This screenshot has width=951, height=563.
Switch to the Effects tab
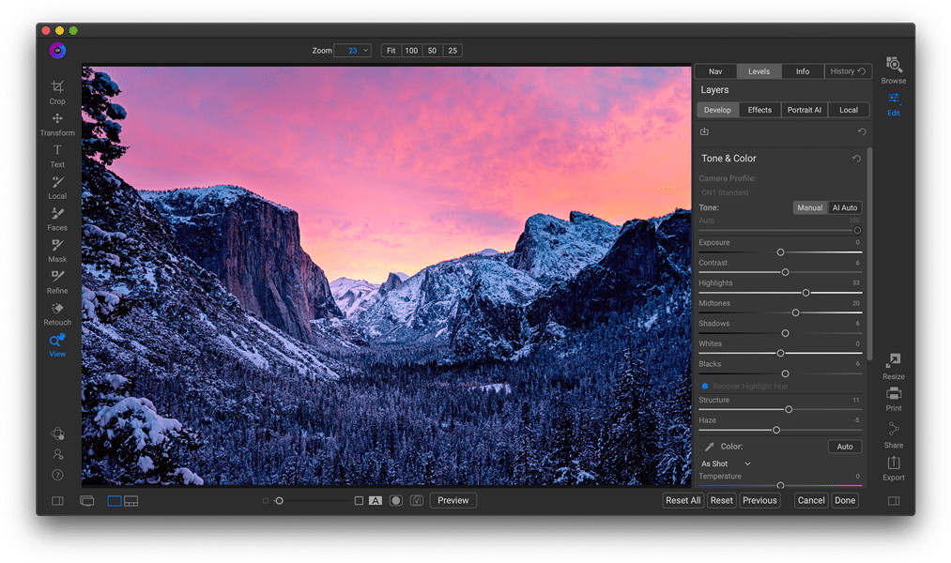[759, 110]
